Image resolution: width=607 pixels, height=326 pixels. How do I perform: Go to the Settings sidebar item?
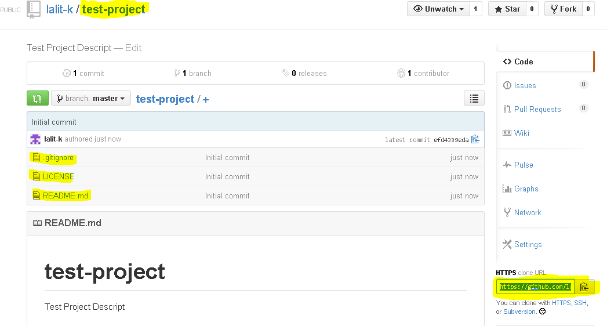click(527, 244)
